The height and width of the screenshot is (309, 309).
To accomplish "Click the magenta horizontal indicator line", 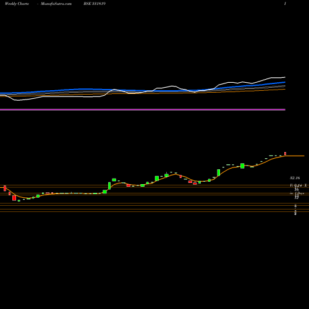I will coord(143,109).
